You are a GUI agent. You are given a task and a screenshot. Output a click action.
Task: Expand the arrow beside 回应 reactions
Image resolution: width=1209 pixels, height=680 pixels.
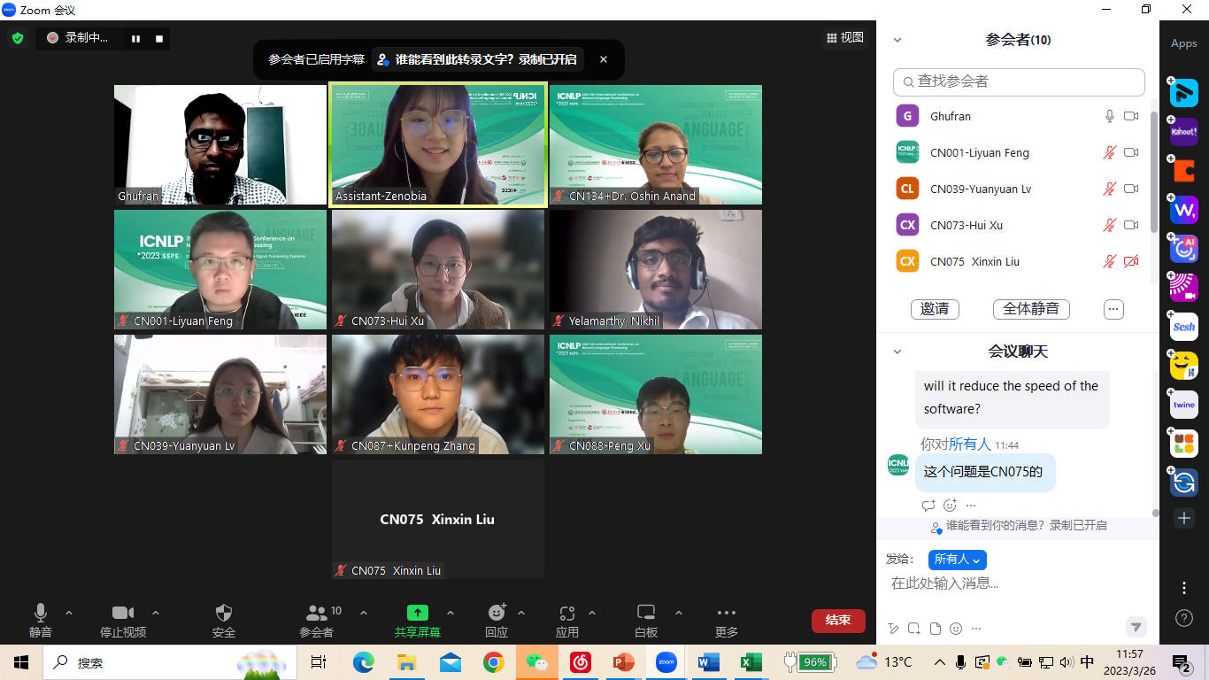coord(521,613)
